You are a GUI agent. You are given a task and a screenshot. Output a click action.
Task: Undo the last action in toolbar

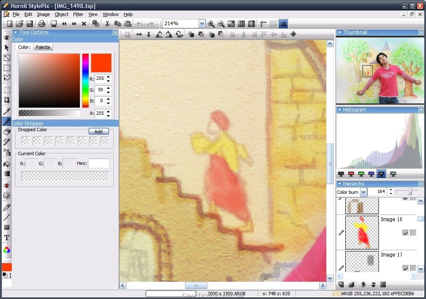coord(140,24)
